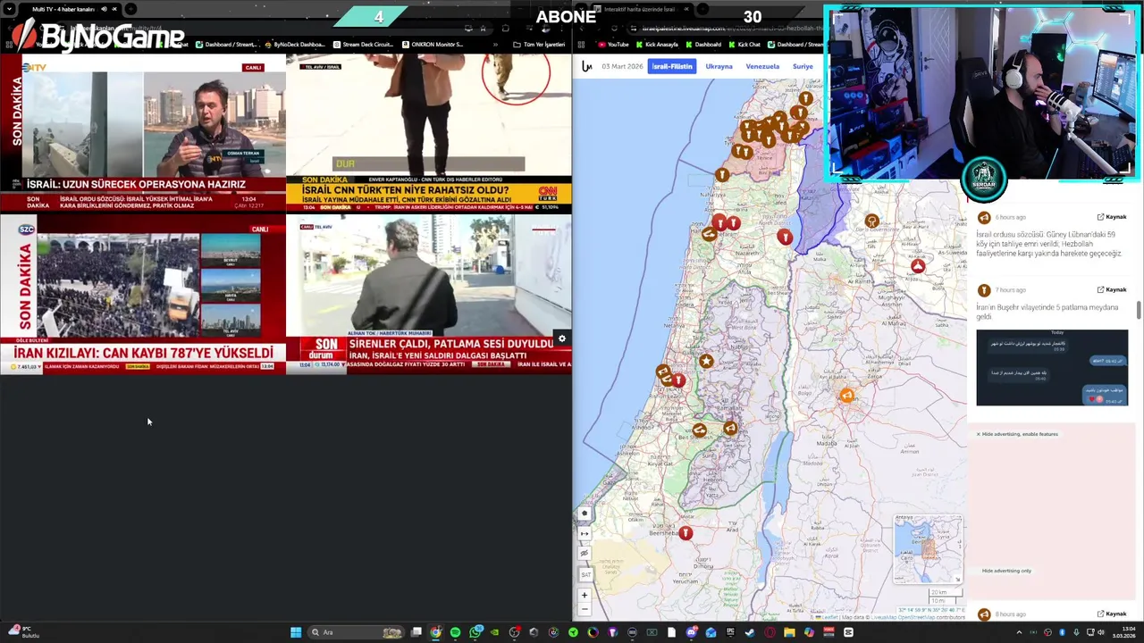Viewport: 1144px width, 643px height.
Task: Click Hide advertising only
Action: tap(1006, 571)
